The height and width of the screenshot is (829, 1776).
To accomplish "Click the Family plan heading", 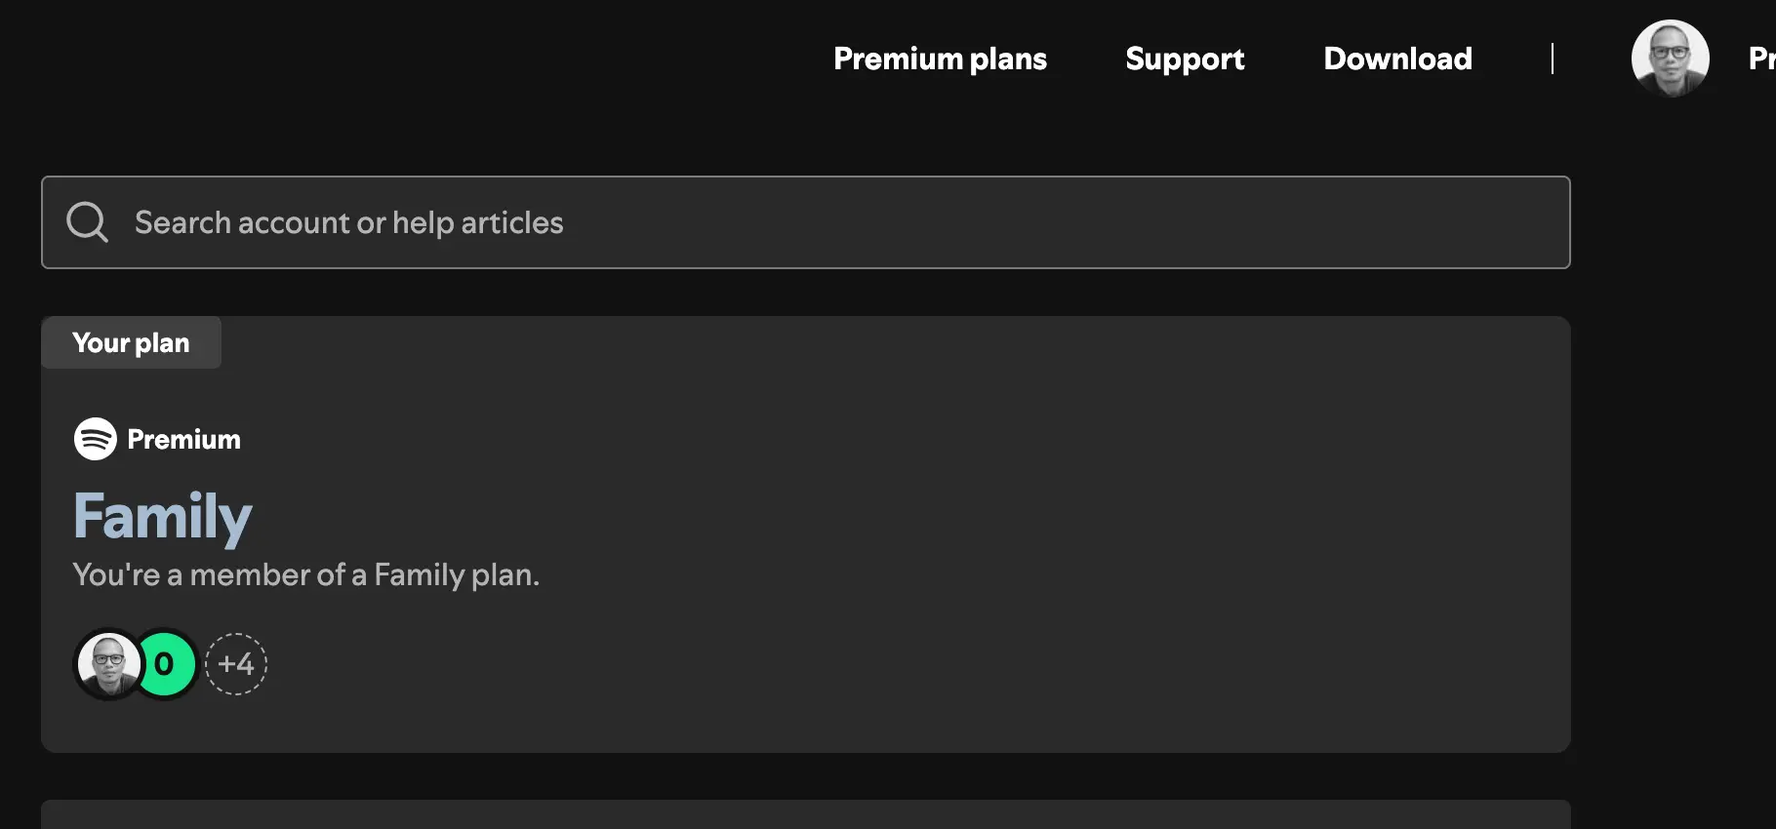I will tap(162, 517).
